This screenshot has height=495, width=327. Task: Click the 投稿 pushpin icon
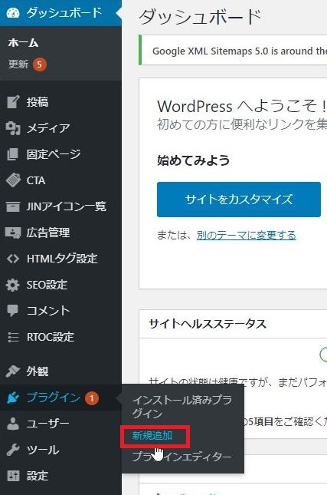click(13, 101)
